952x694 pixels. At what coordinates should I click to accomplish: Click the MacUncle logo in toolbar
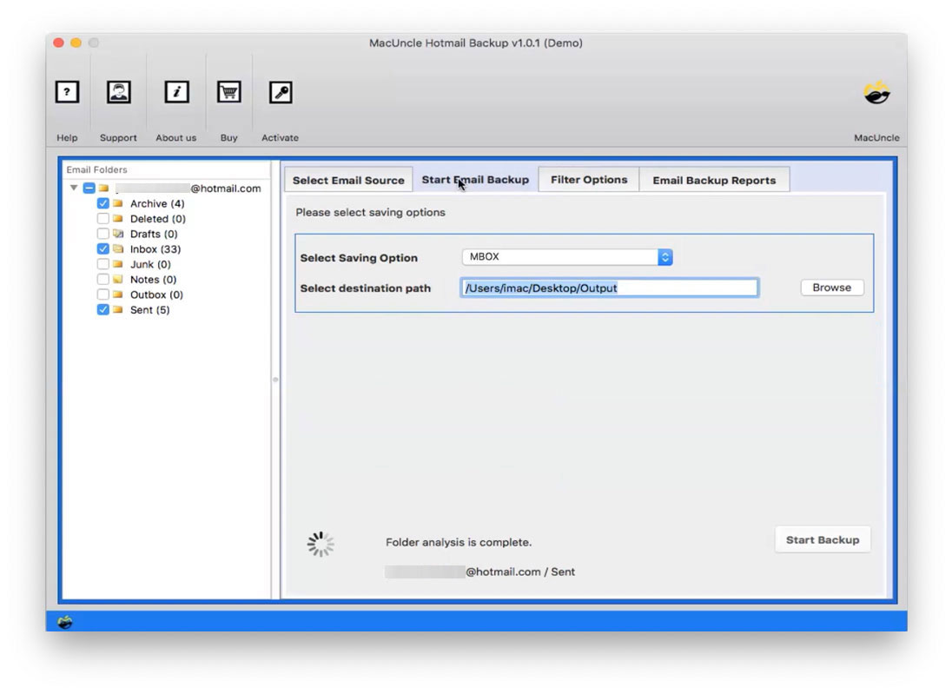coord(876,93)
